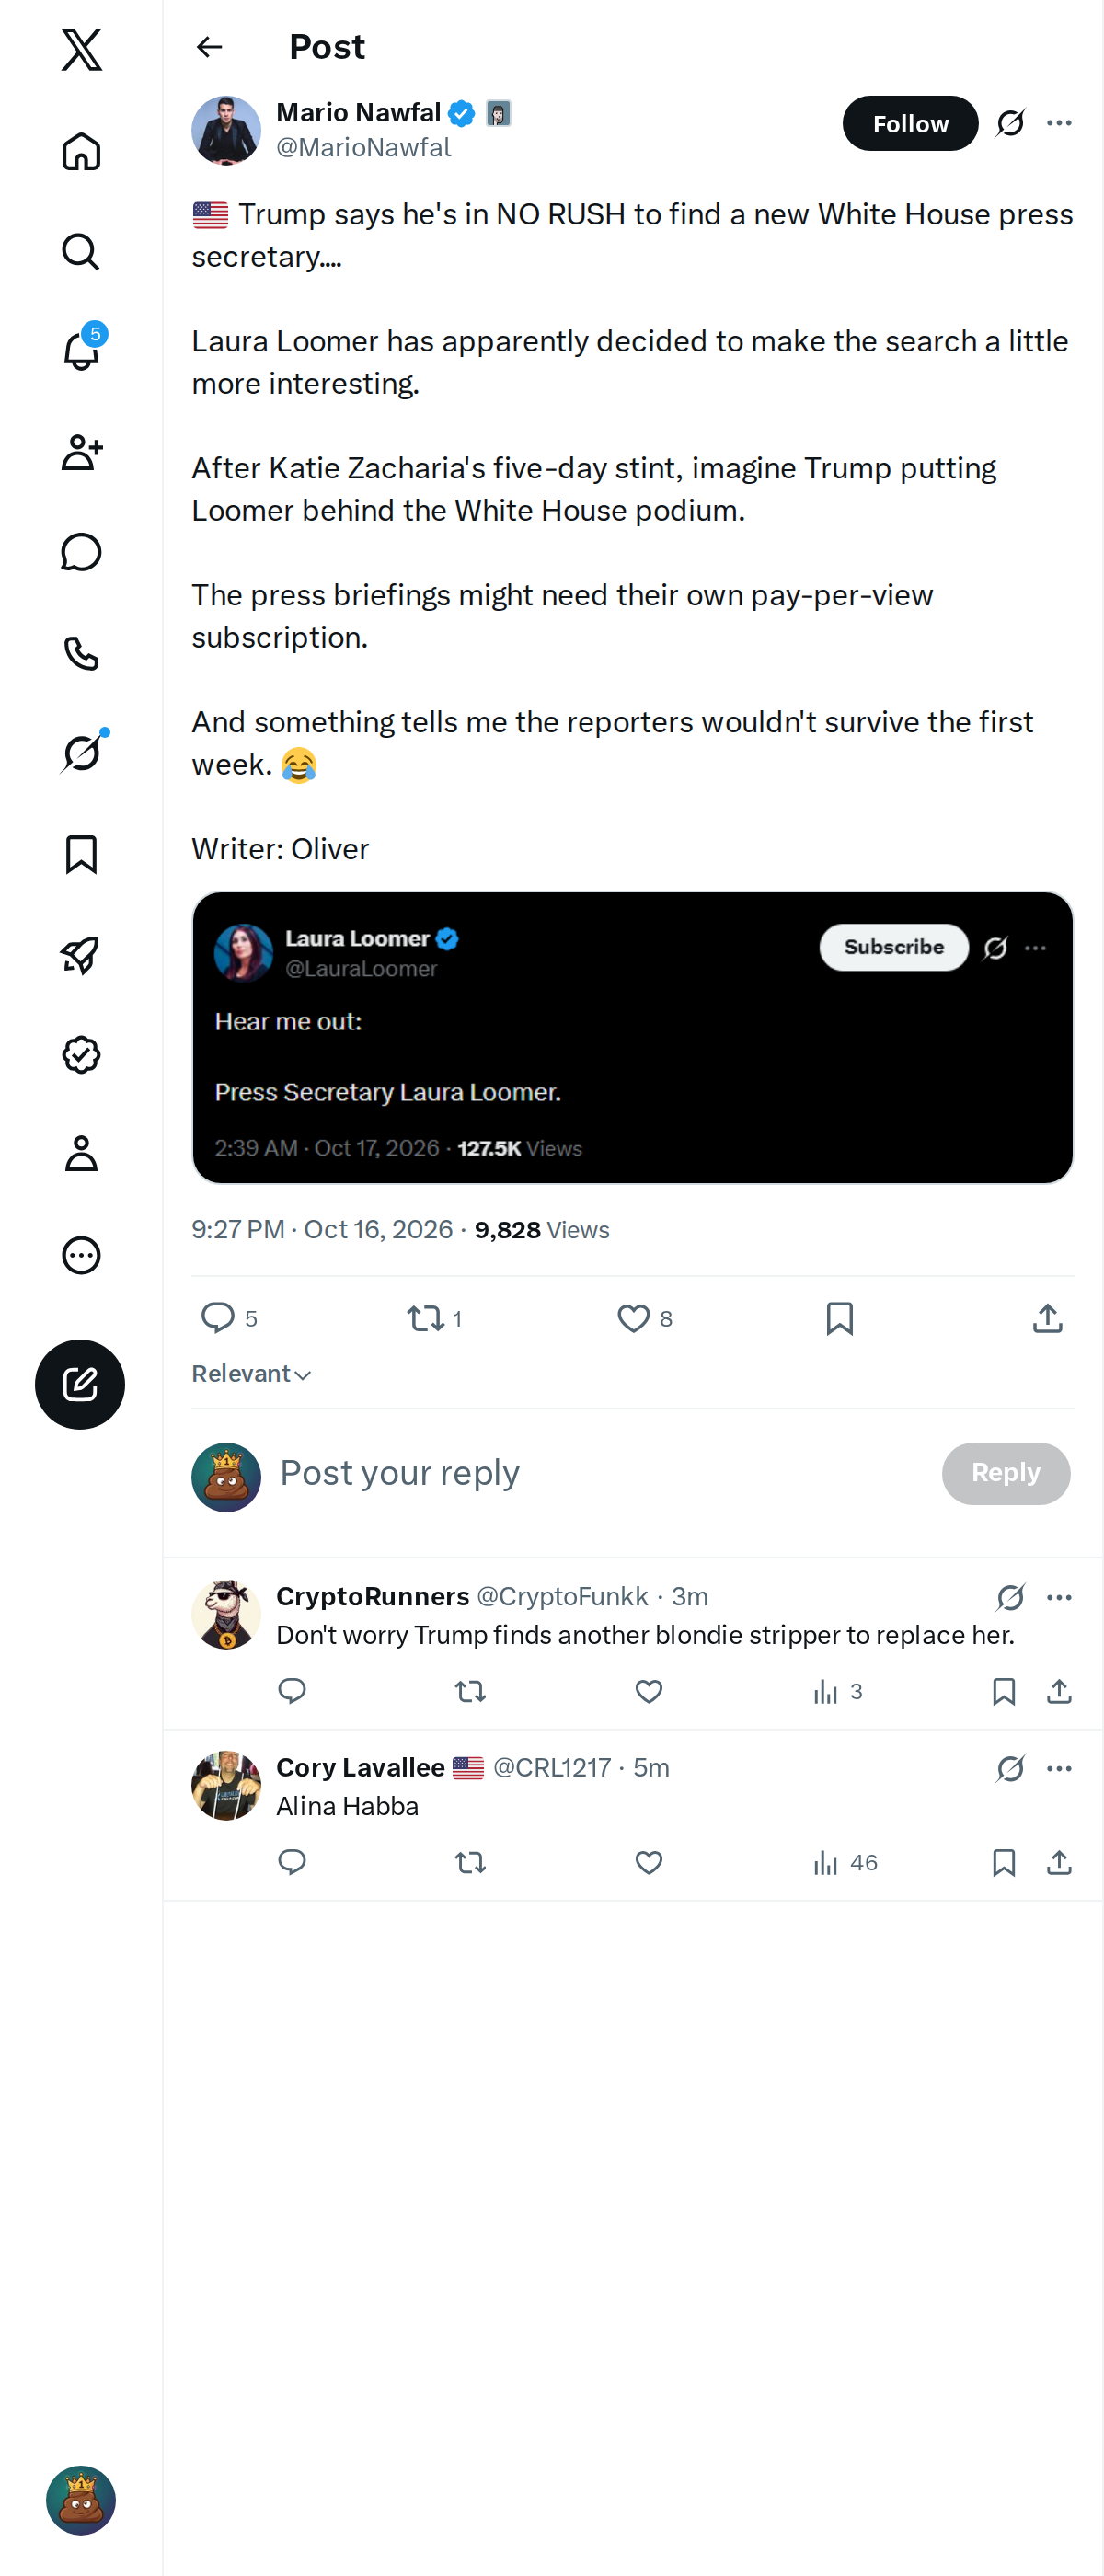Open Notifications bell with 5 badge
Image resolution: width=1104 pixels, height=2576 pixels.
pyautogui.click(x=81, y=350)
